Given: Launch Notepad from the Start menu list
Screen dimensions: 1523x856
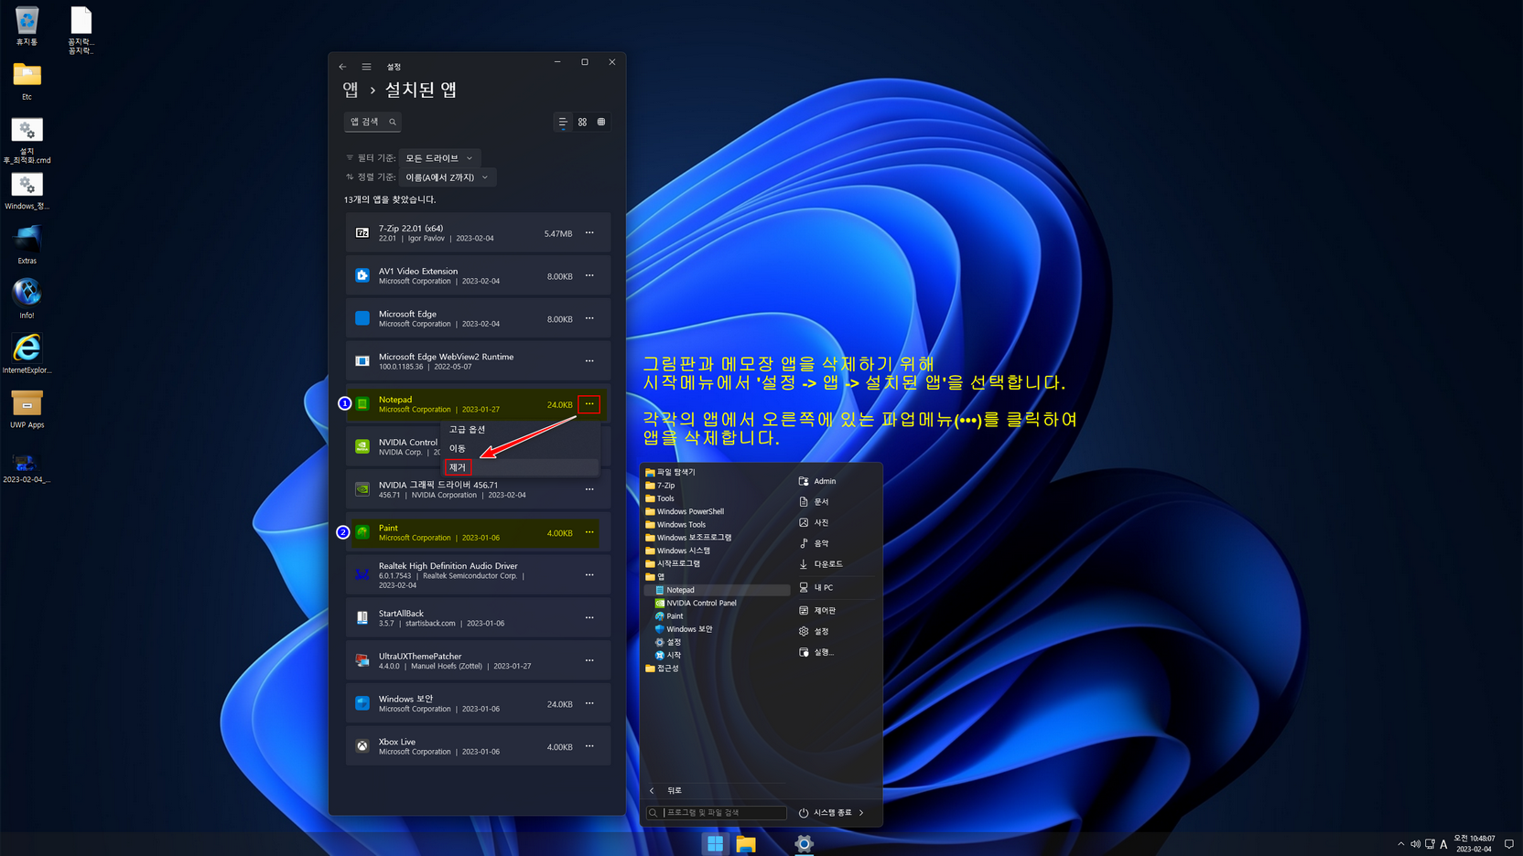Looking at the screenshot, I should click(717, 590).
